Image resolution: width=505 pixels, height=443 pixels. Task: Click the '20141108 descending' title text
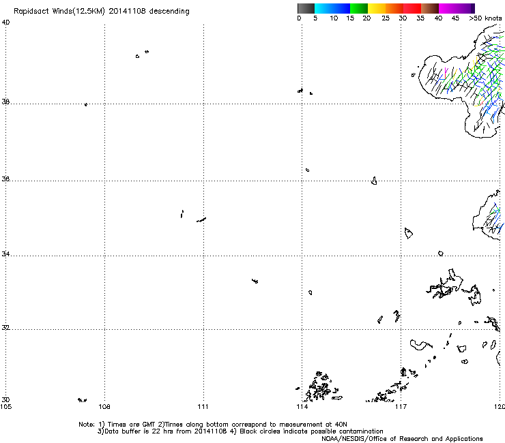coord(149,12)
